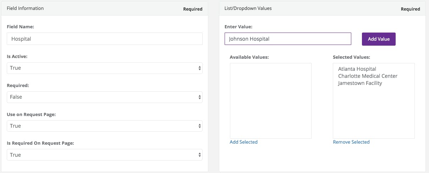This screenshot has height=173, width=429.
Task: Click the Remove Selected link
Action: click(351, 142)
